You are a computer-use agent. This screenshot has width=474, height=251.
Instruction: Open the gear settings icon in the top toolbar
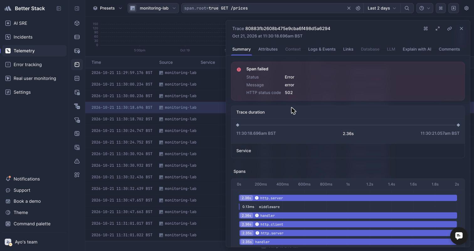tap(466, 8)
